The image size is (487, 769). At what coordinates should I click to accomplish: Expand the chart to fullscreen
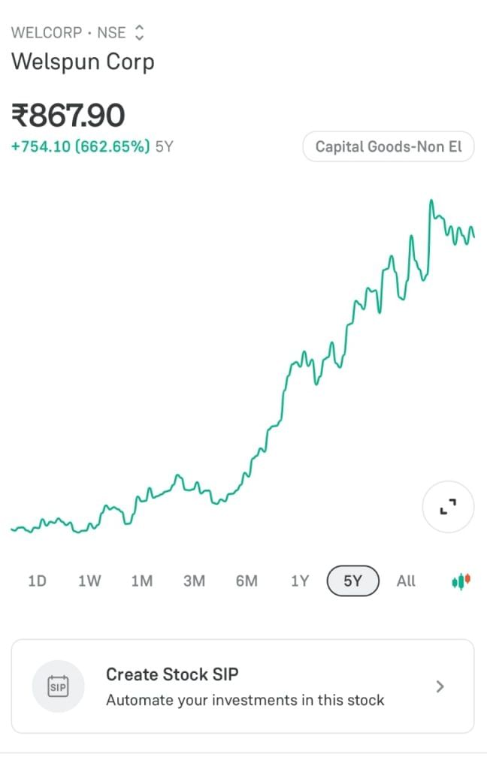click(x=448, y=508)
